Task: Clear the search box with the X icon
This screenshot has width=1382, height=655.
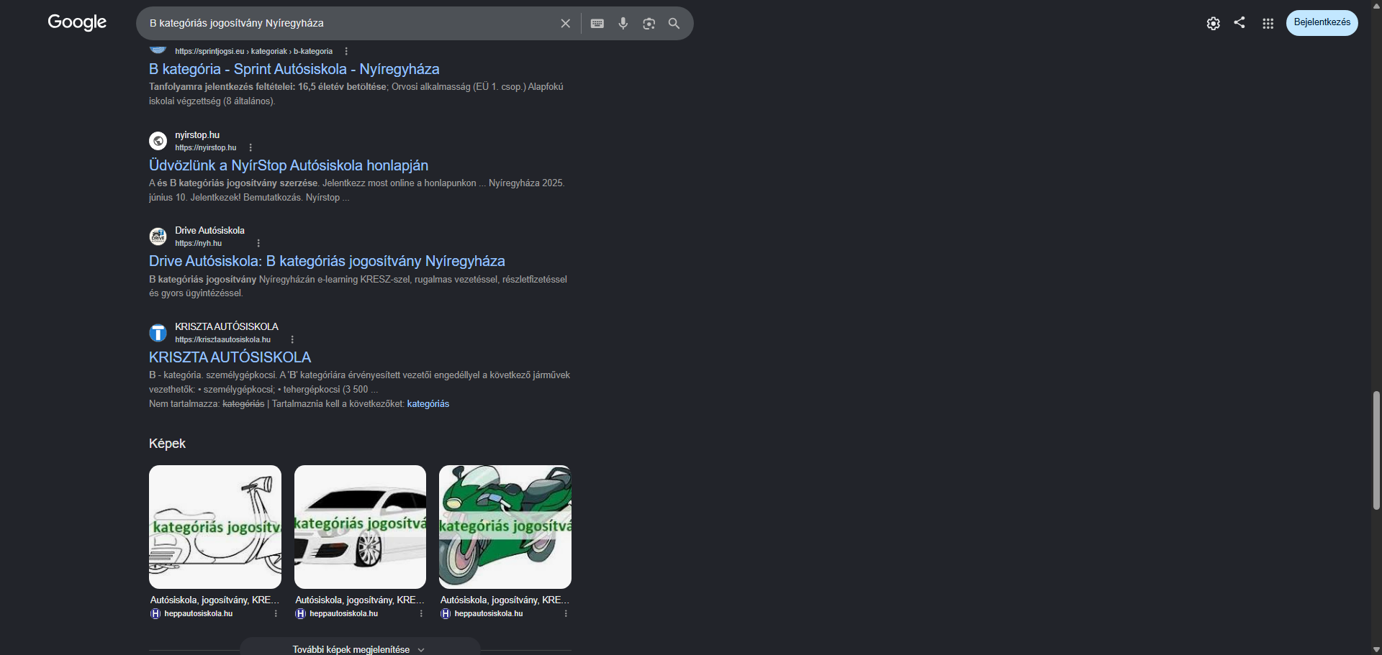Action: coord(566,24)
